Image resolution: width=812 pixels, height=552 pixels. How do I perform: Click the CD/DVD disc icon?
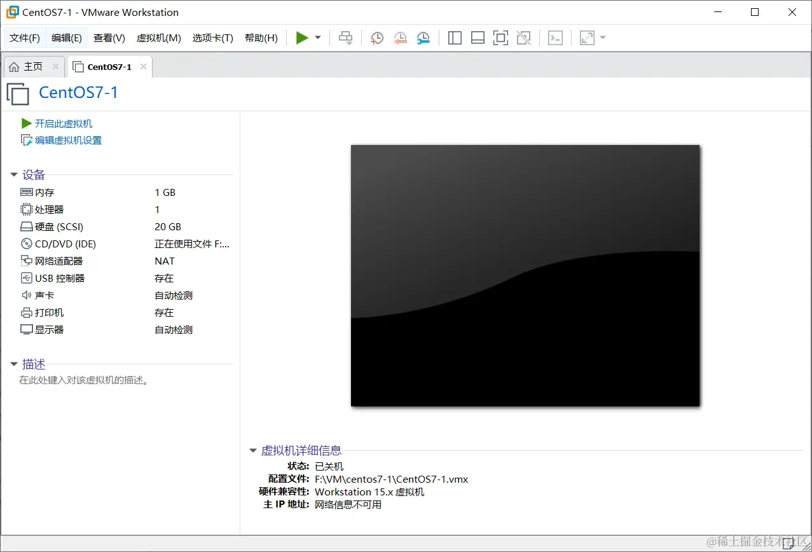pos(26,244)
